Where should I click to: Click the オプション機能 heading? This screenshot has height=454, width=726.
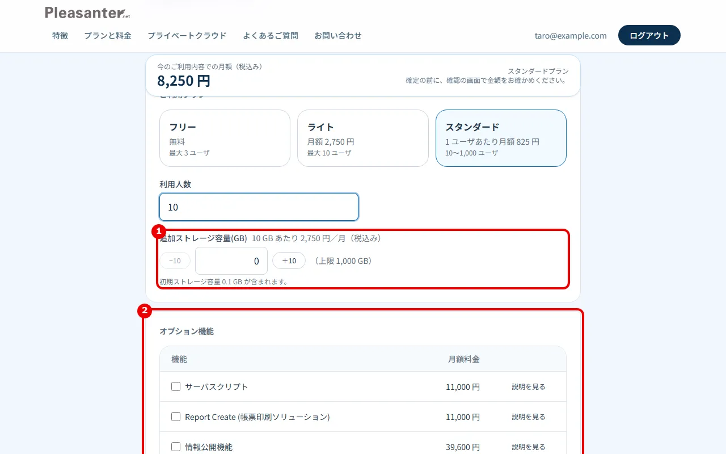(x=187, y=331)
